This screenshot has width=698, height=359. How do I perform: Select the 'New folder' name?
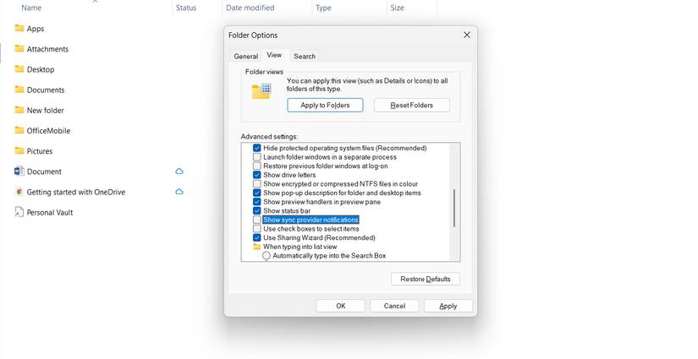[46, 110]
